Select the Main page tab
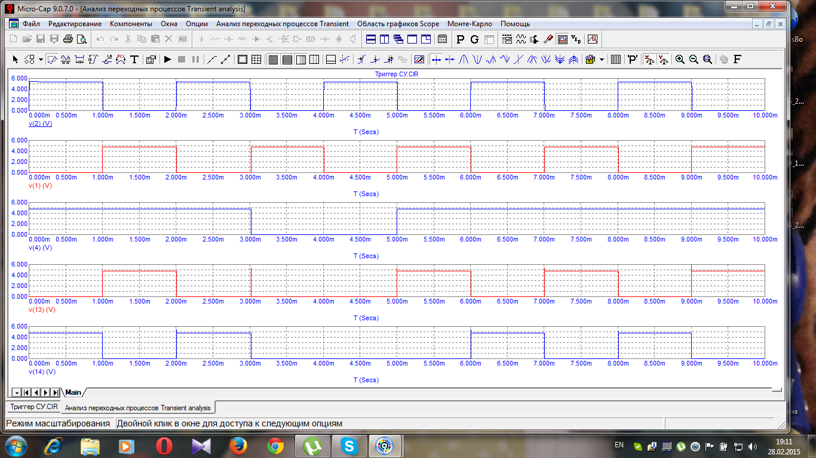This screenshot has height=458, width=816. click(73, 392)
